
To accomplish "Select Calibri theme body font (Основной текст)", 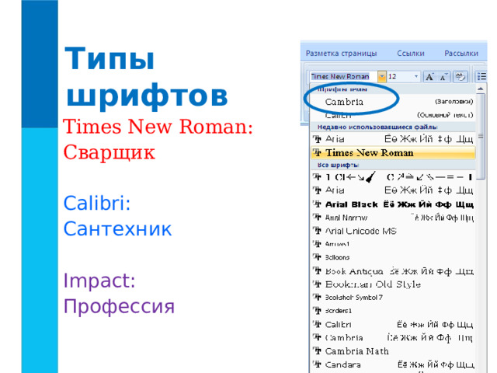I will [392, 115].
